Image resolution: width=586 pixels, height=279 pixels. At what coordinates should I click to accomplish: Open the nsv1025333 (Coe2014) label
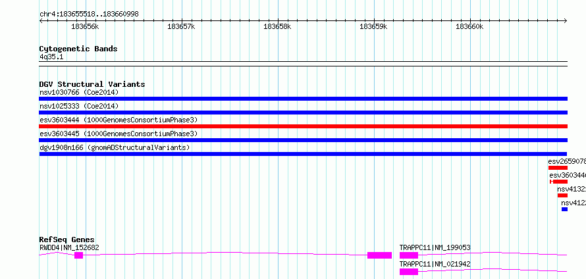[x=79, y=106]
